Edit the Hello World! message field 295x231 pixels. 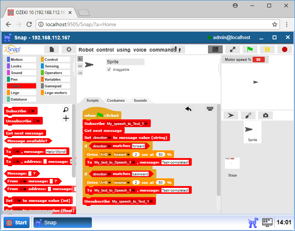pos(56,152)
